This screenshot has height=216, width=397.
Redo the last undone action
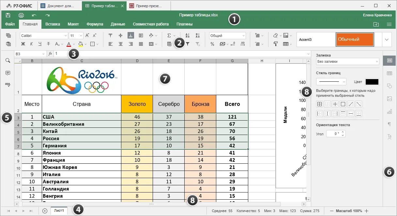47,15
